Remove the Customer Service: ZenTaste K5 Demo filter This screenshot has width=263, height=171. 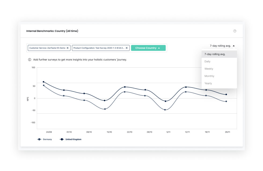pyautogui.click(x=68, y=48)
